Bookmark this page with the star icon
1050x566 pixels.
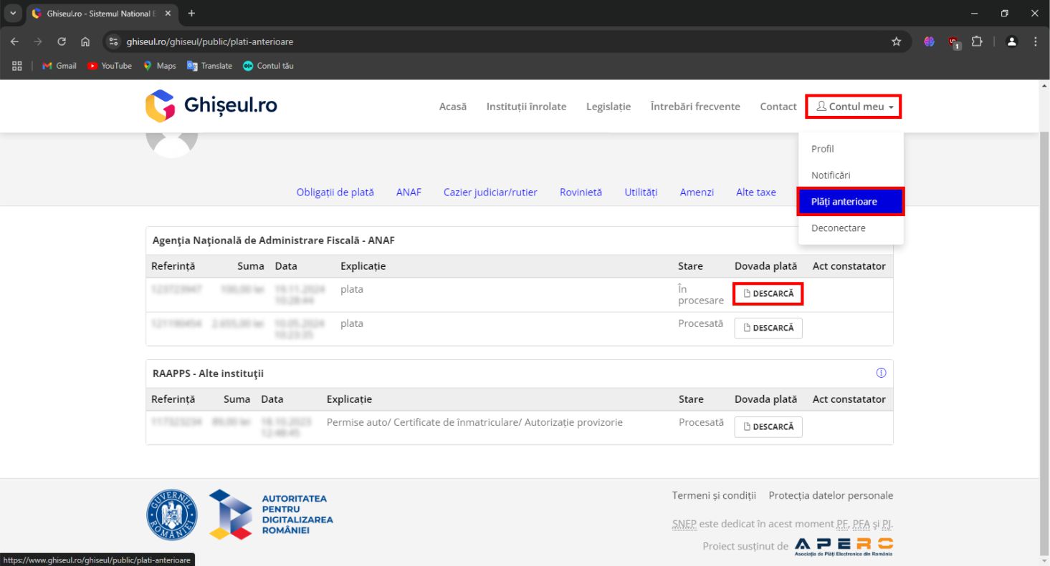pos(896,42)
